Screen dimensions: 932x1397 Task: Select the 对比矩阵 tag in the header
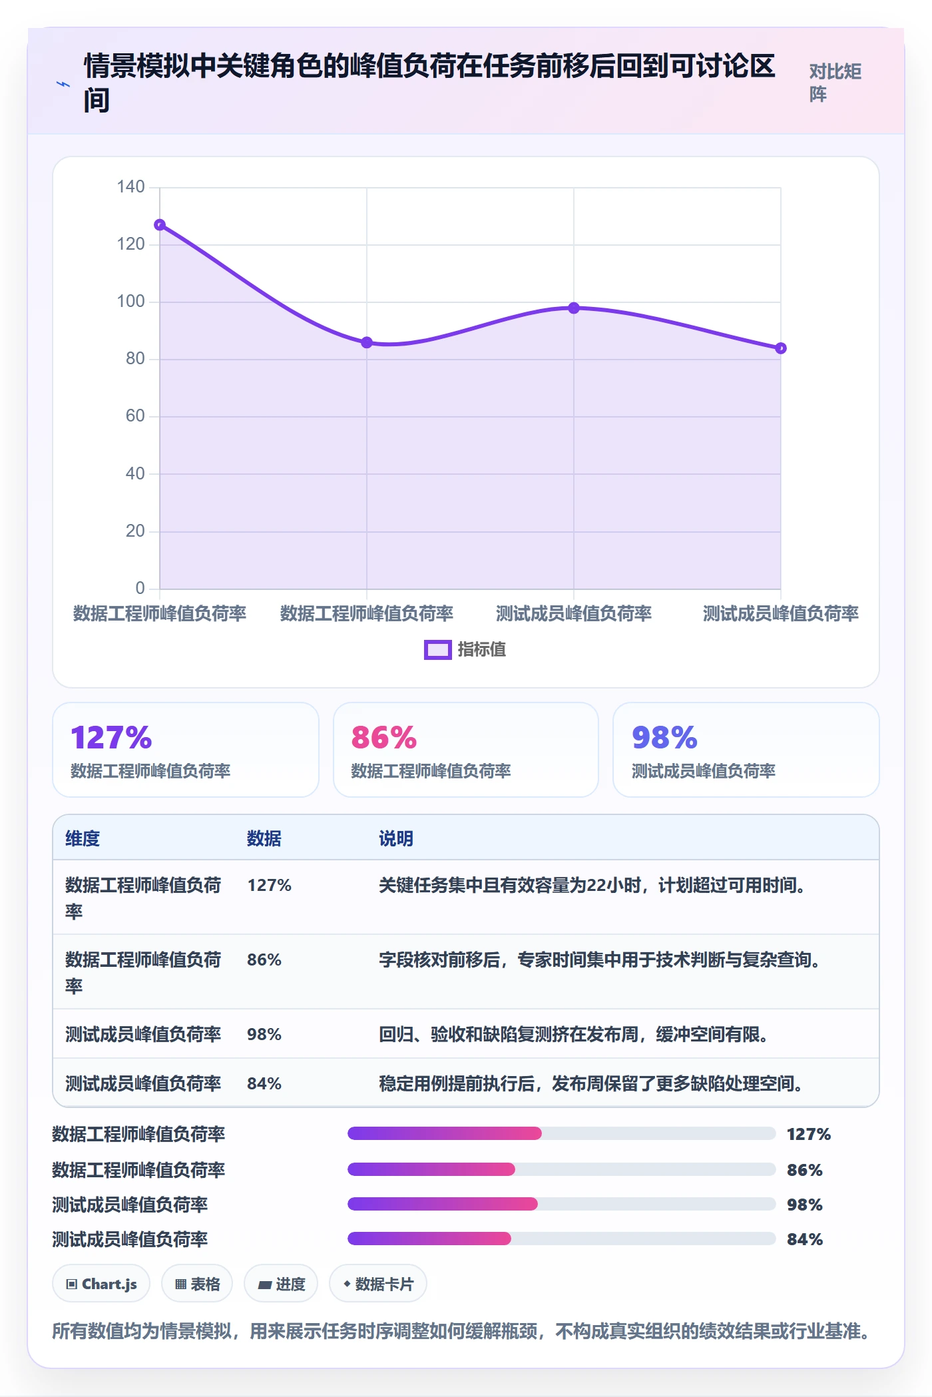pos(835,83)
